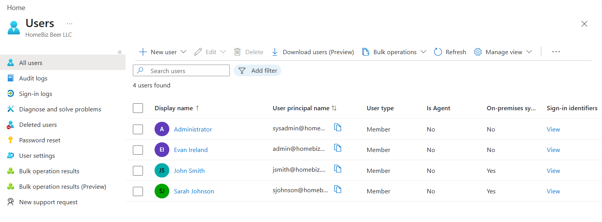Select the Sarah Johnson row checkbox
The width and height of the screenshot is (602, 222).
pyautogui.click(x=138, y=191)
